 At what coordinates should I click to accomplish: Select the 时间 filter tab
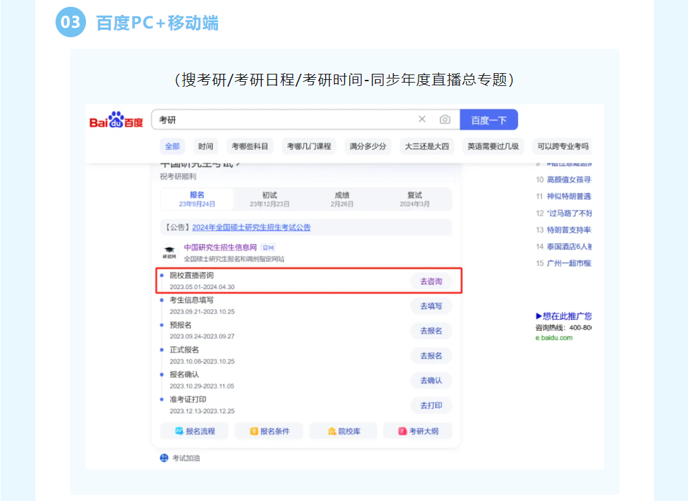click(x=205, y=146)
